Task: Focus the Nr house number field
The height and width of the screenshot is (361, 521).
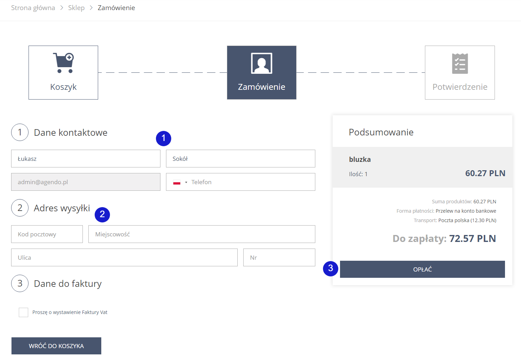Action: 279,258
